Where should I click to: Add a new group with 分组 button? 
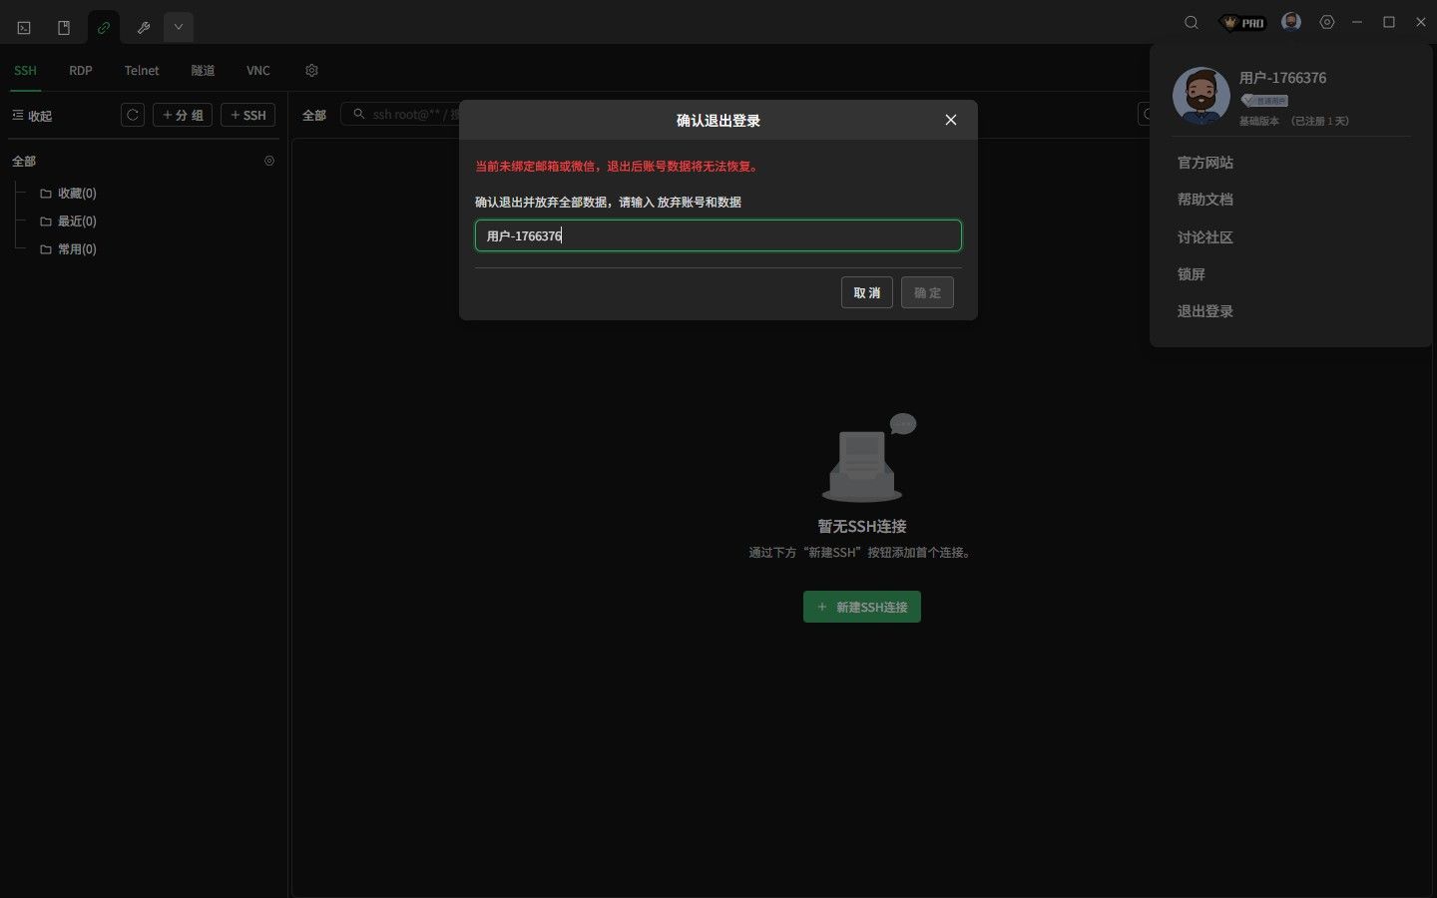coord(183,115)
